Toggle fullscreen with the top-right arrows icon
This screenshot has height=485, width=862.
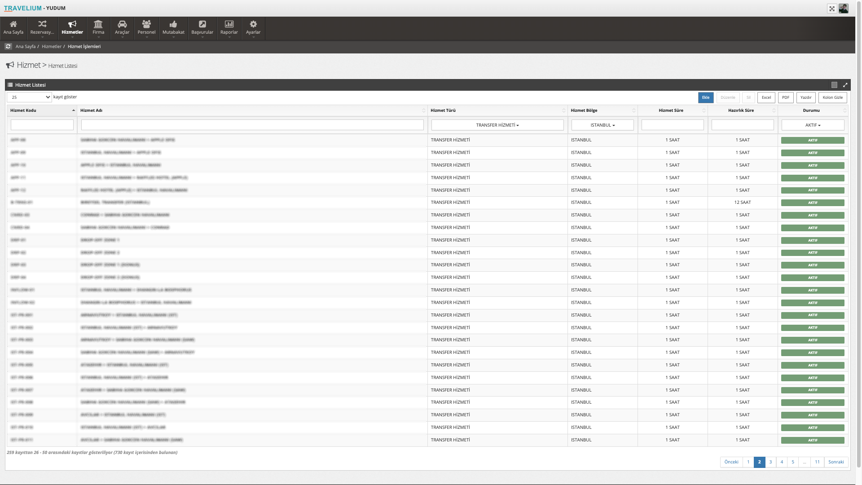coord(832,9)
